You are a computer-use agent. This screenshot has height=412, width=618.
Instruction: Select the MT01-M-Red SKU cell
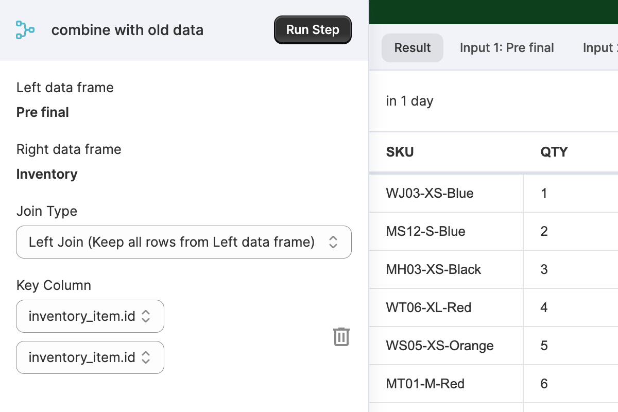point(425,384)
